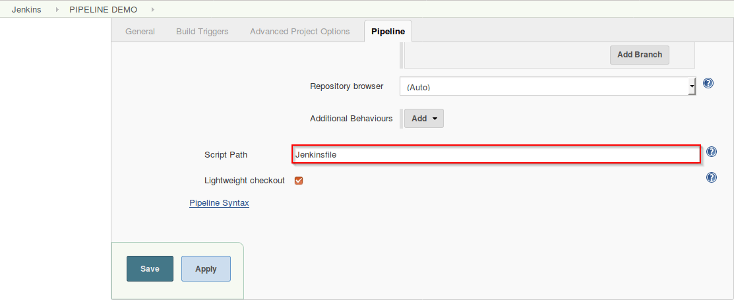Click the Jenkins breadcrumb link

(26, 10)
